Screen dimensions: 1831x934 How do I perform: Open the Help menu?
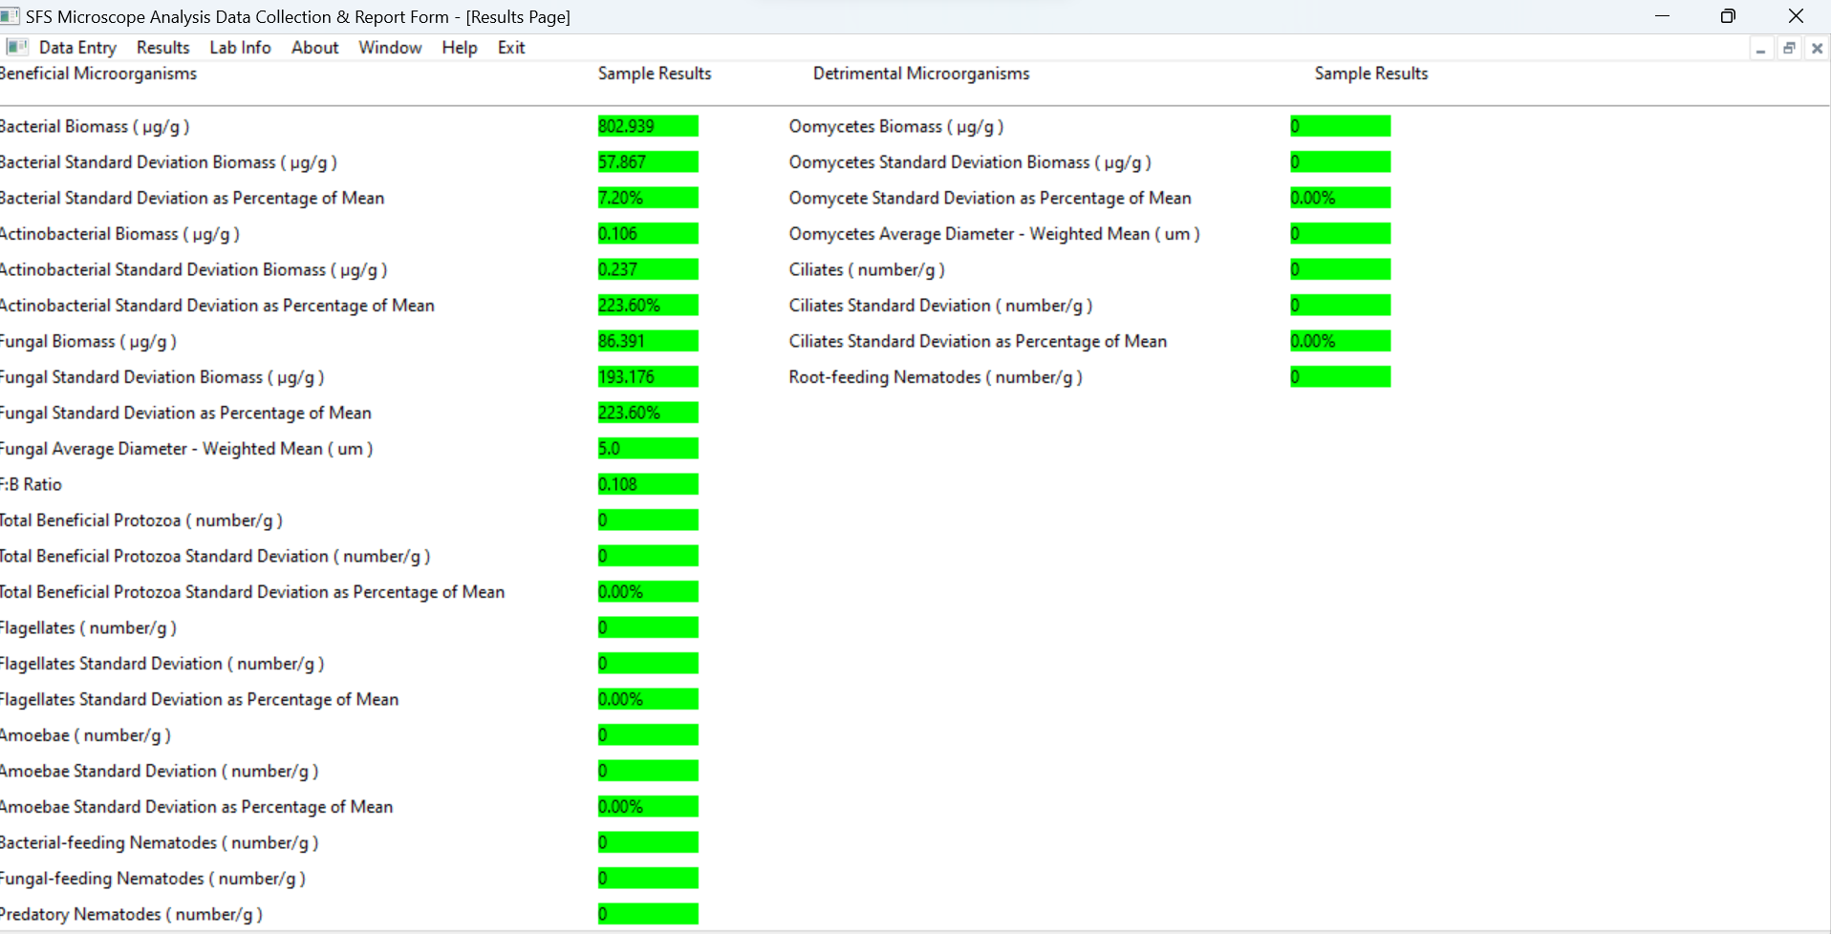click(x=459, y=48)
